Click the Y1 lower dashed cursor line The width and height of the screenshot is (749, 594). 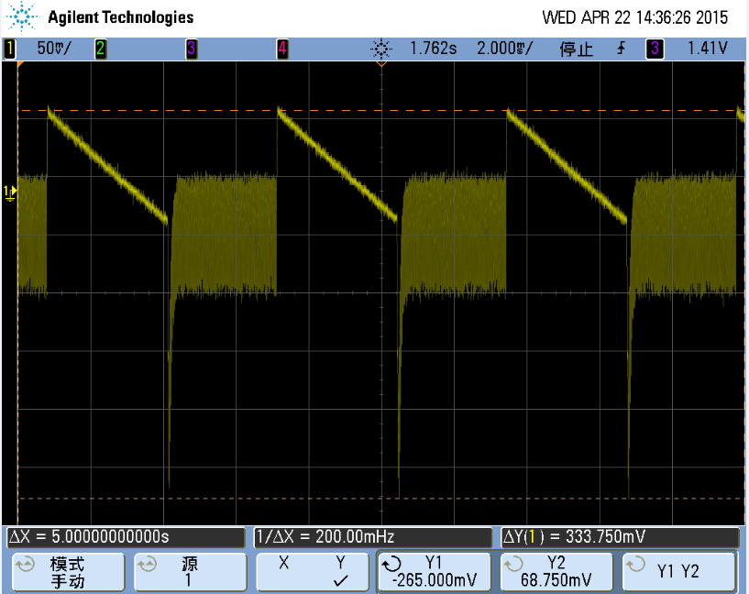[381, 499]
